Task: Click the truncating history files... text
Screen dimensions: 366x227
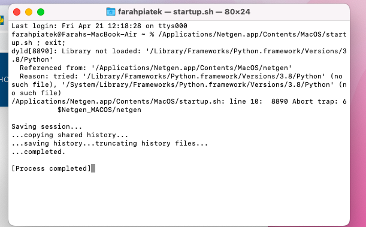Action: pos(152,144)
